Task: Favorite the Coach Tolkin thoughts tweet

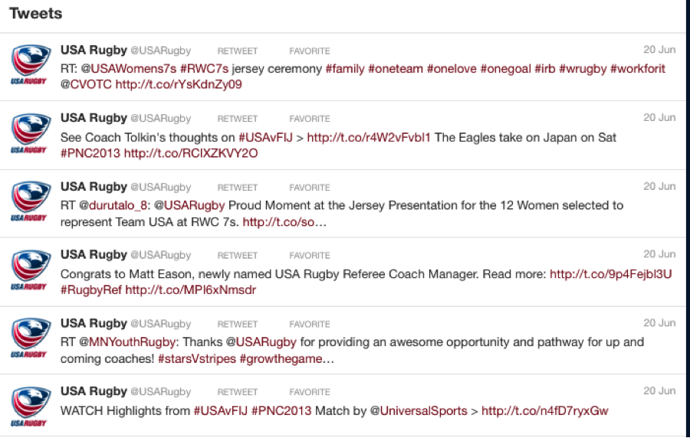Action: tap(310, 119)
